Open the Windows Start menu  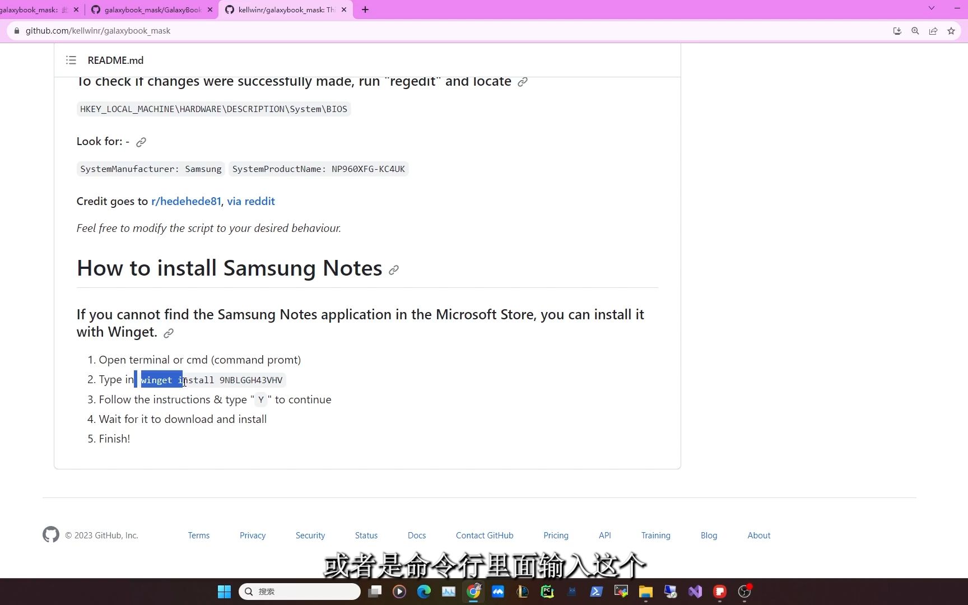[224, 592]
